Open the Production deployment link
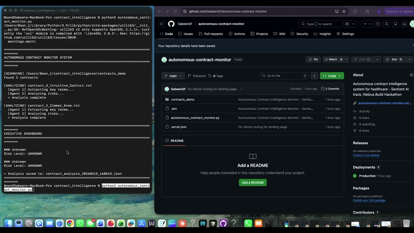 pos(367,176)
